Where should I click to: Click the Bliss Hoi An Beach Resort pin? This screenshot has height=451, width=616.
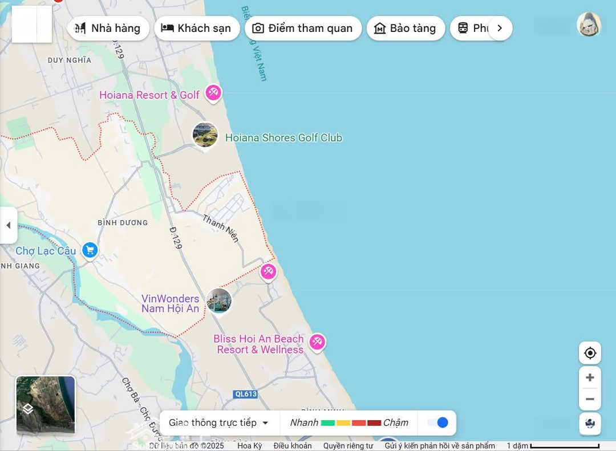(x=317, y=342)
